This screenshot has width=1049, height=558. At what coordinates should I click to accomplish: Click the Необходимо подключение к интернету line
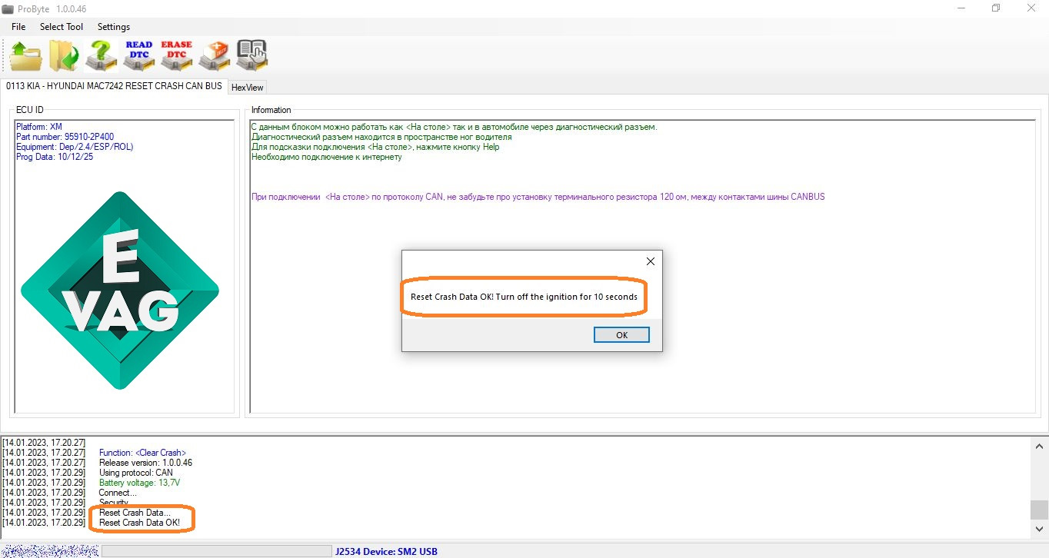point(326,157)
